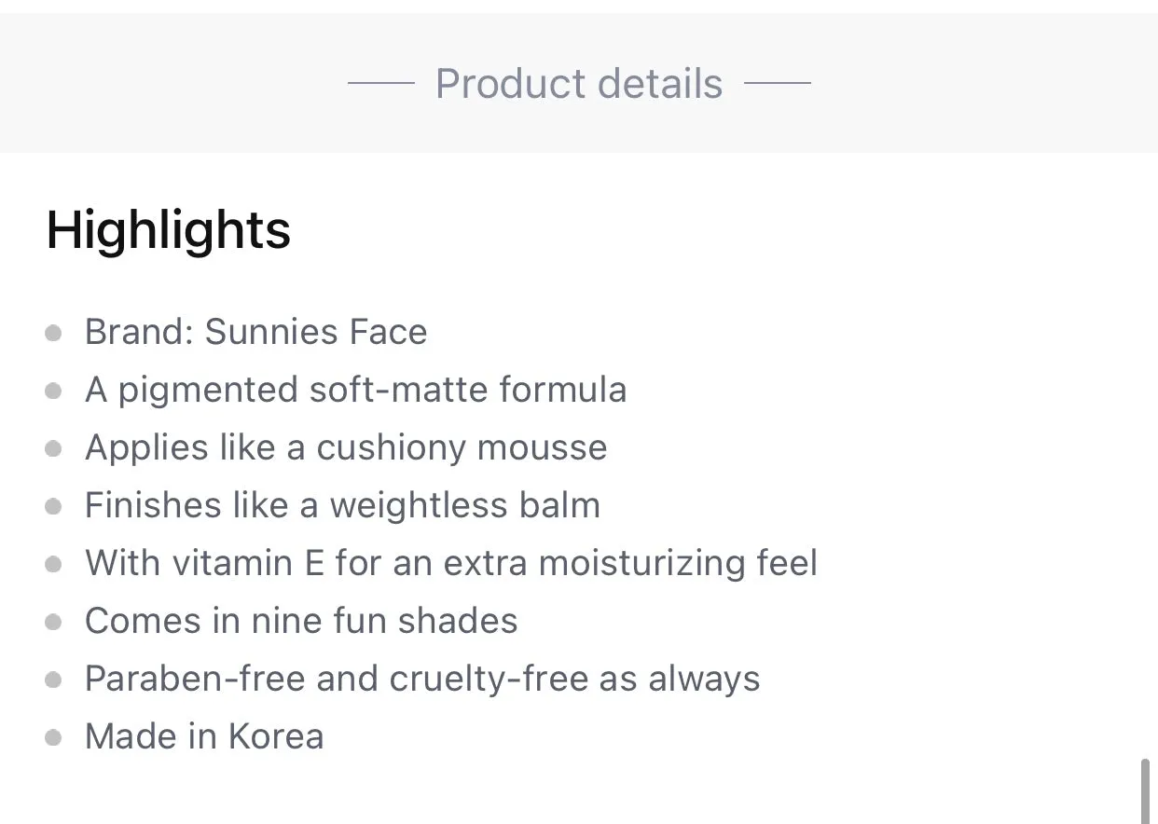Click the pigmented soft-matte formula text
Image resolution: width=1158 pixels, height=824 pixels.
click(x=356, y=390)
